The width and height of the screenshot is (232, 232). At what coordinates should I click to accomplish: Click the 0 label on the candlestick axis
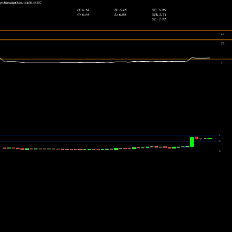pos(219,151)
